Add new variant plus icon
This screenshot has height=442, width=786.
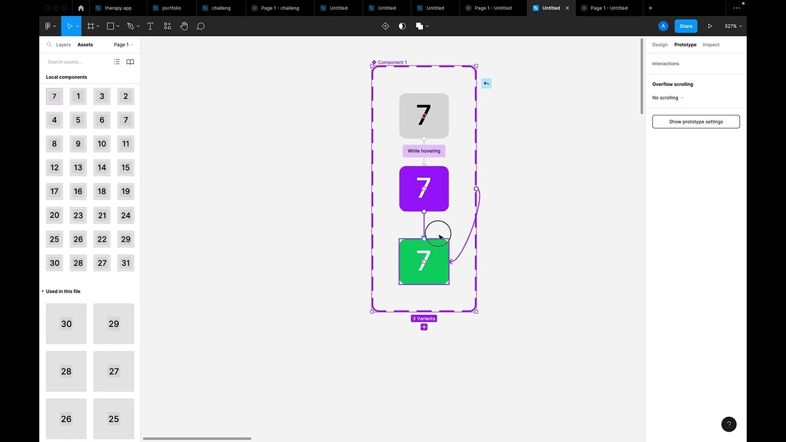pyautogui.click(x=424, y=327)
